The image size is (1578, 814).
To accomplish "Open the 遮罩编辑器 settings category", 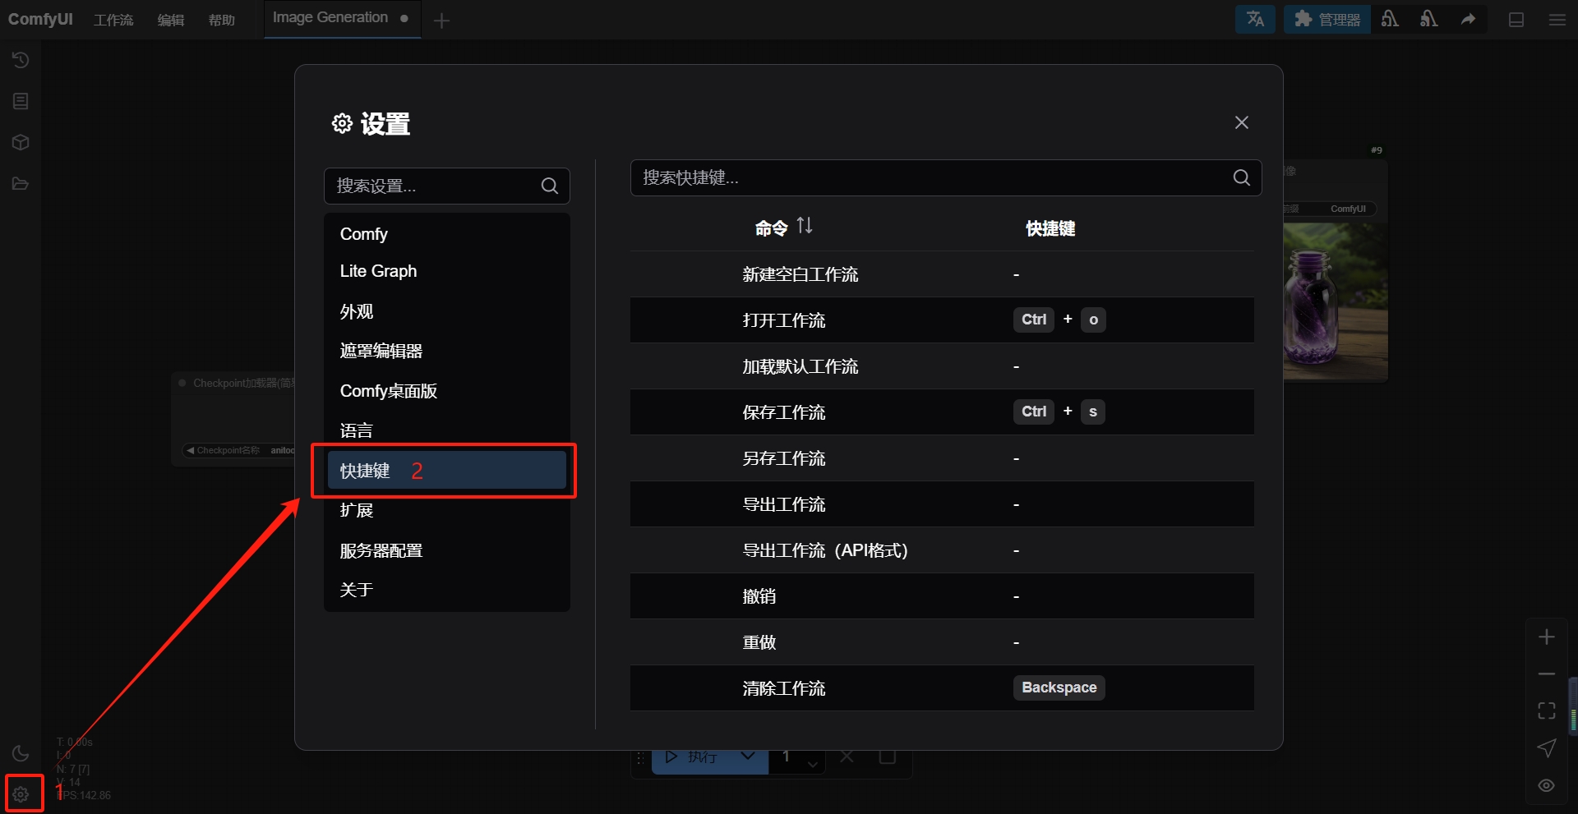I will (447, 351).
